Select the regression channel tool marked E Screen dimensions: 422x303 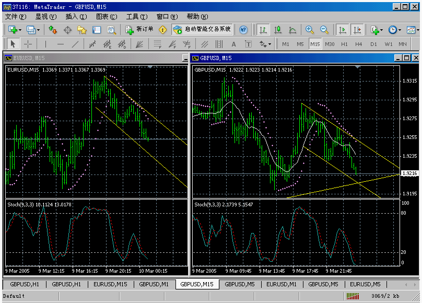point(108,44)
